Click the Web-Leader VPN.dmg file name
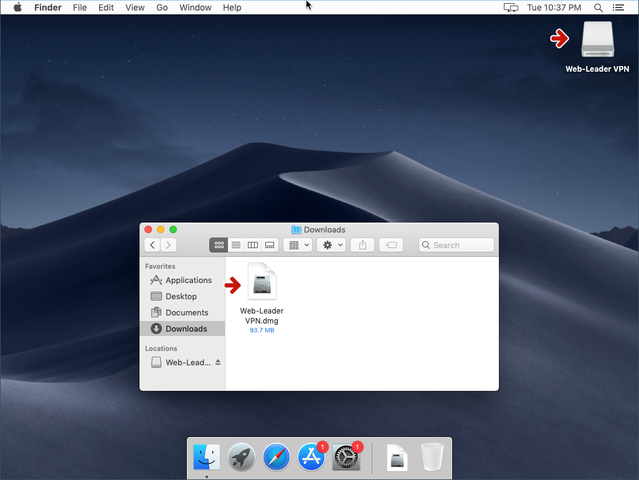Screen dimensions: 639x480 pyautogui.click(x=262, y=315)
